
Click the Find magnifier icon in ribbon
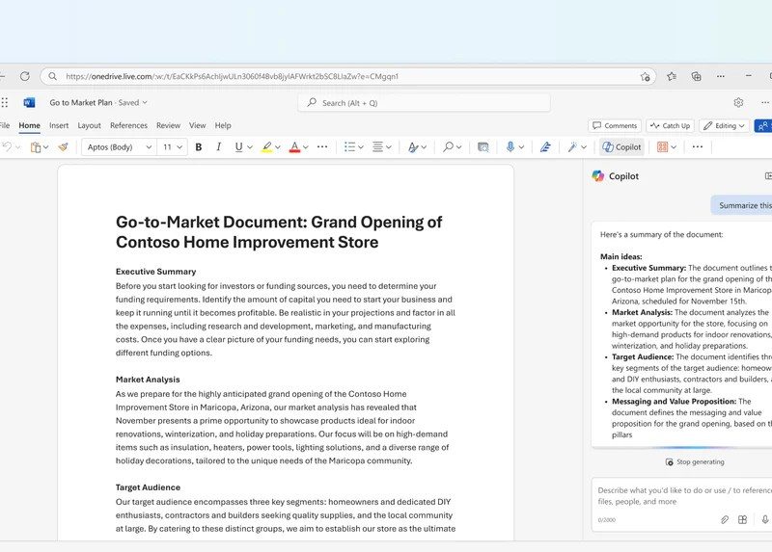(x=448, y=146)
